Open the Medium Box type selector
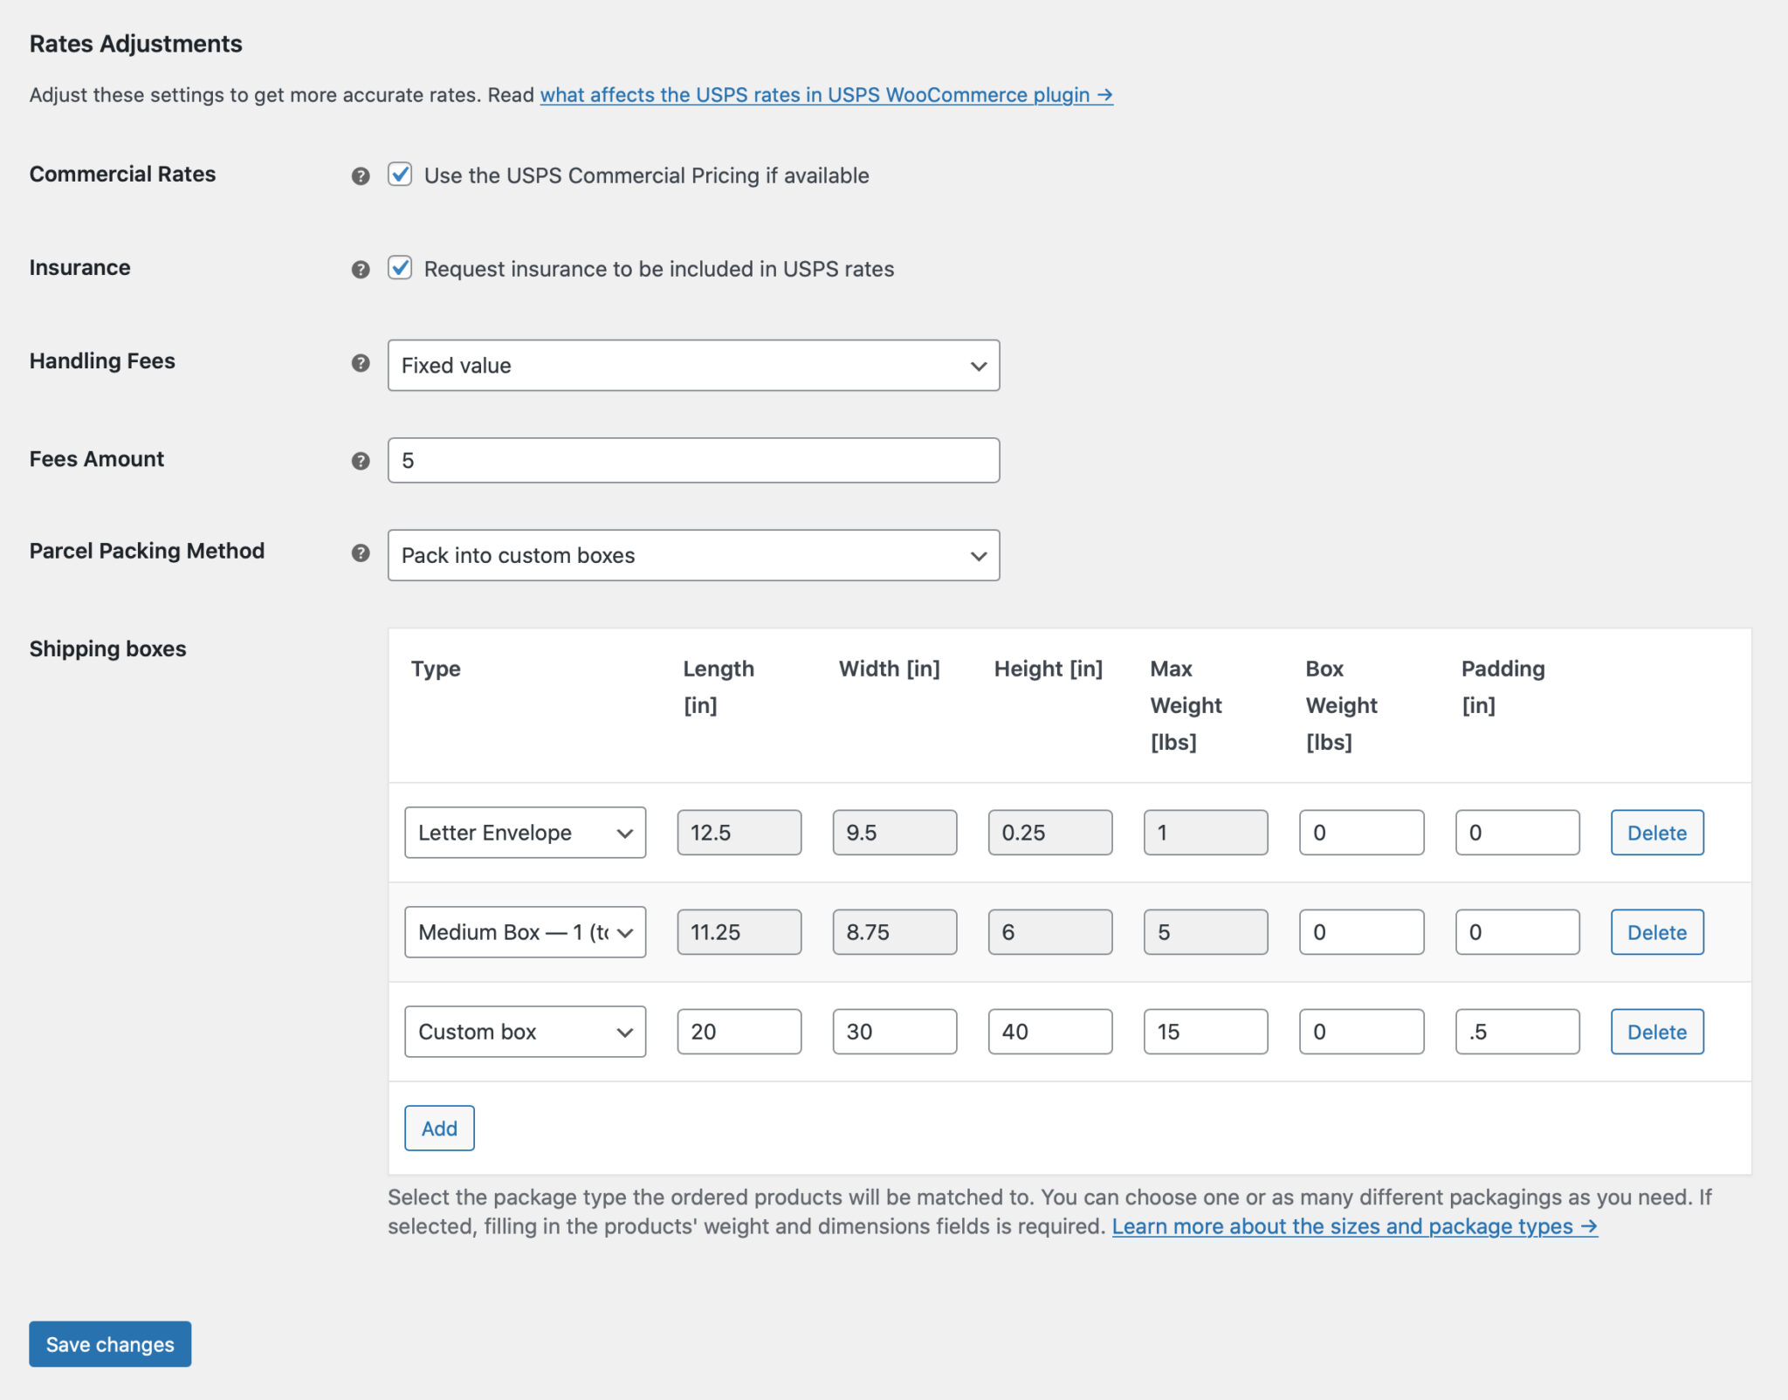1788x1400 pixels. [524, 931]
